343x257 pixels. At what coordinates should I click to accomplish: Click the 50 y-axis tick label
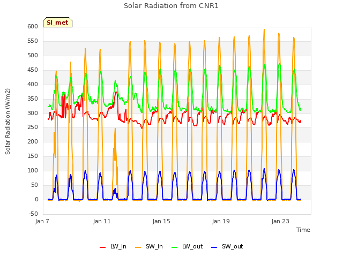(x=34, y=185)
